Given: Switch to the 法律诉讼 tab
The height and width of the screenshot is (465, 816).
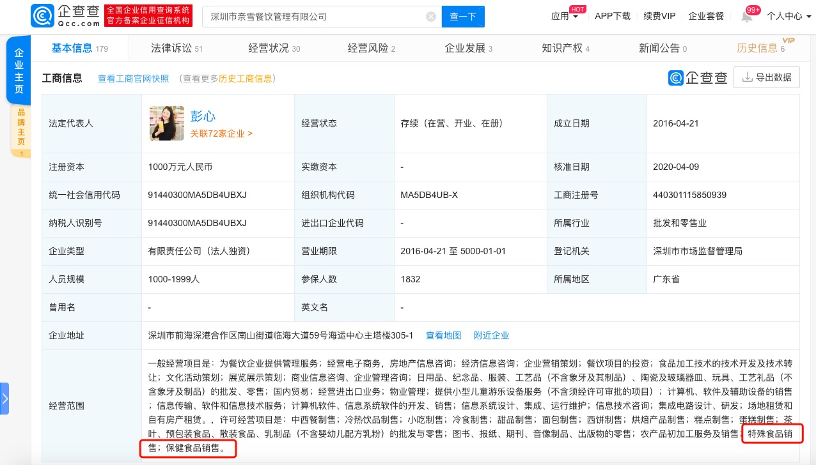Looking at the screenshot, I should pos(177,48).
